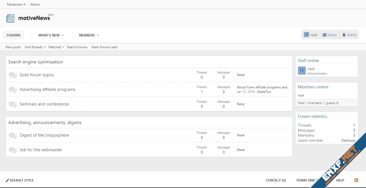Click Mark forums read link

[104, 47]
